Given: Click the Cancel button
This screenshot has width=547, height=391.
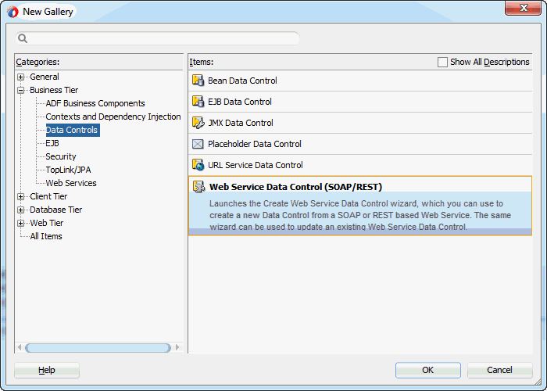Looking at the screenshot, I should [x=499, y=370].
